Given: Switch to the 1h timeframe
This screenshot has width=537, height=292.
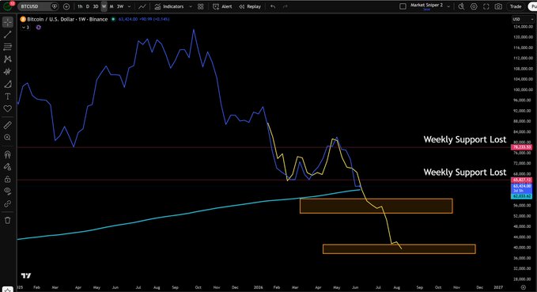Looking at the screenshot, I should (x=80, y=6).
